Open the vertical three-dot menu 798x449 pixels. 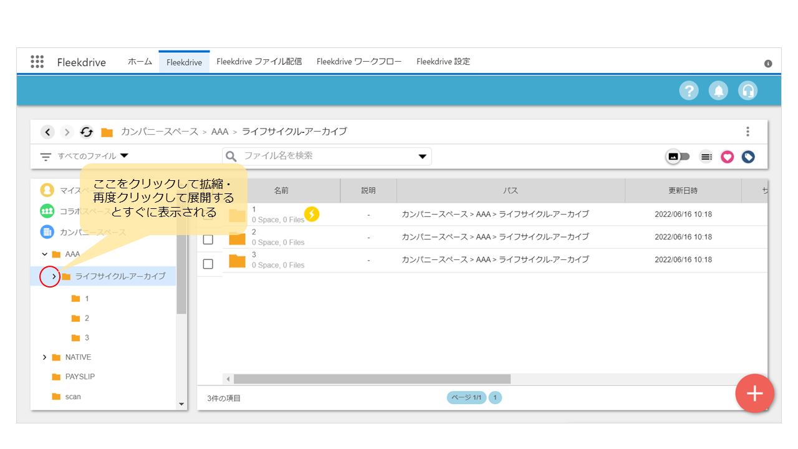point(748,132)
